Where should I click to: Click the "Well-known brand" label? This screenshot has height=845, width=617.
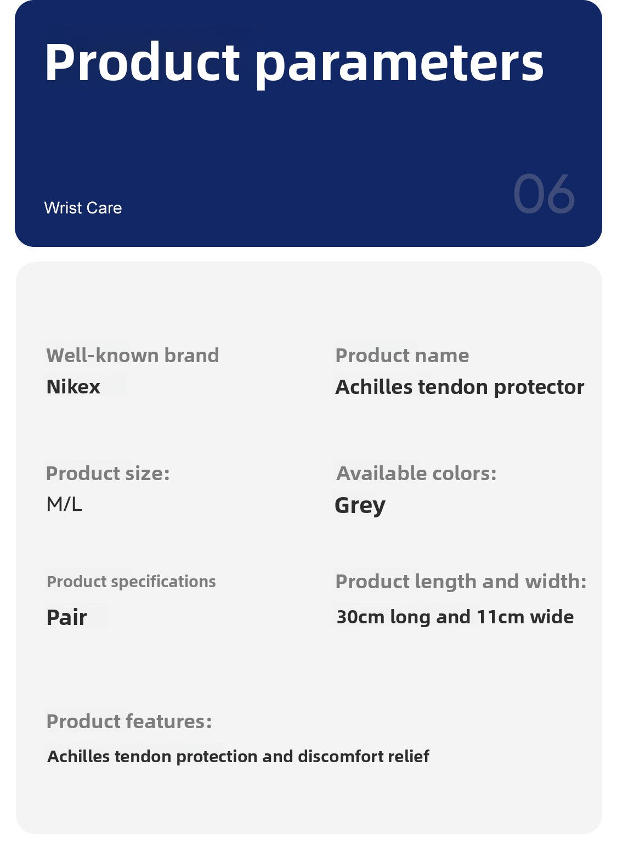[x=133, y=356]
